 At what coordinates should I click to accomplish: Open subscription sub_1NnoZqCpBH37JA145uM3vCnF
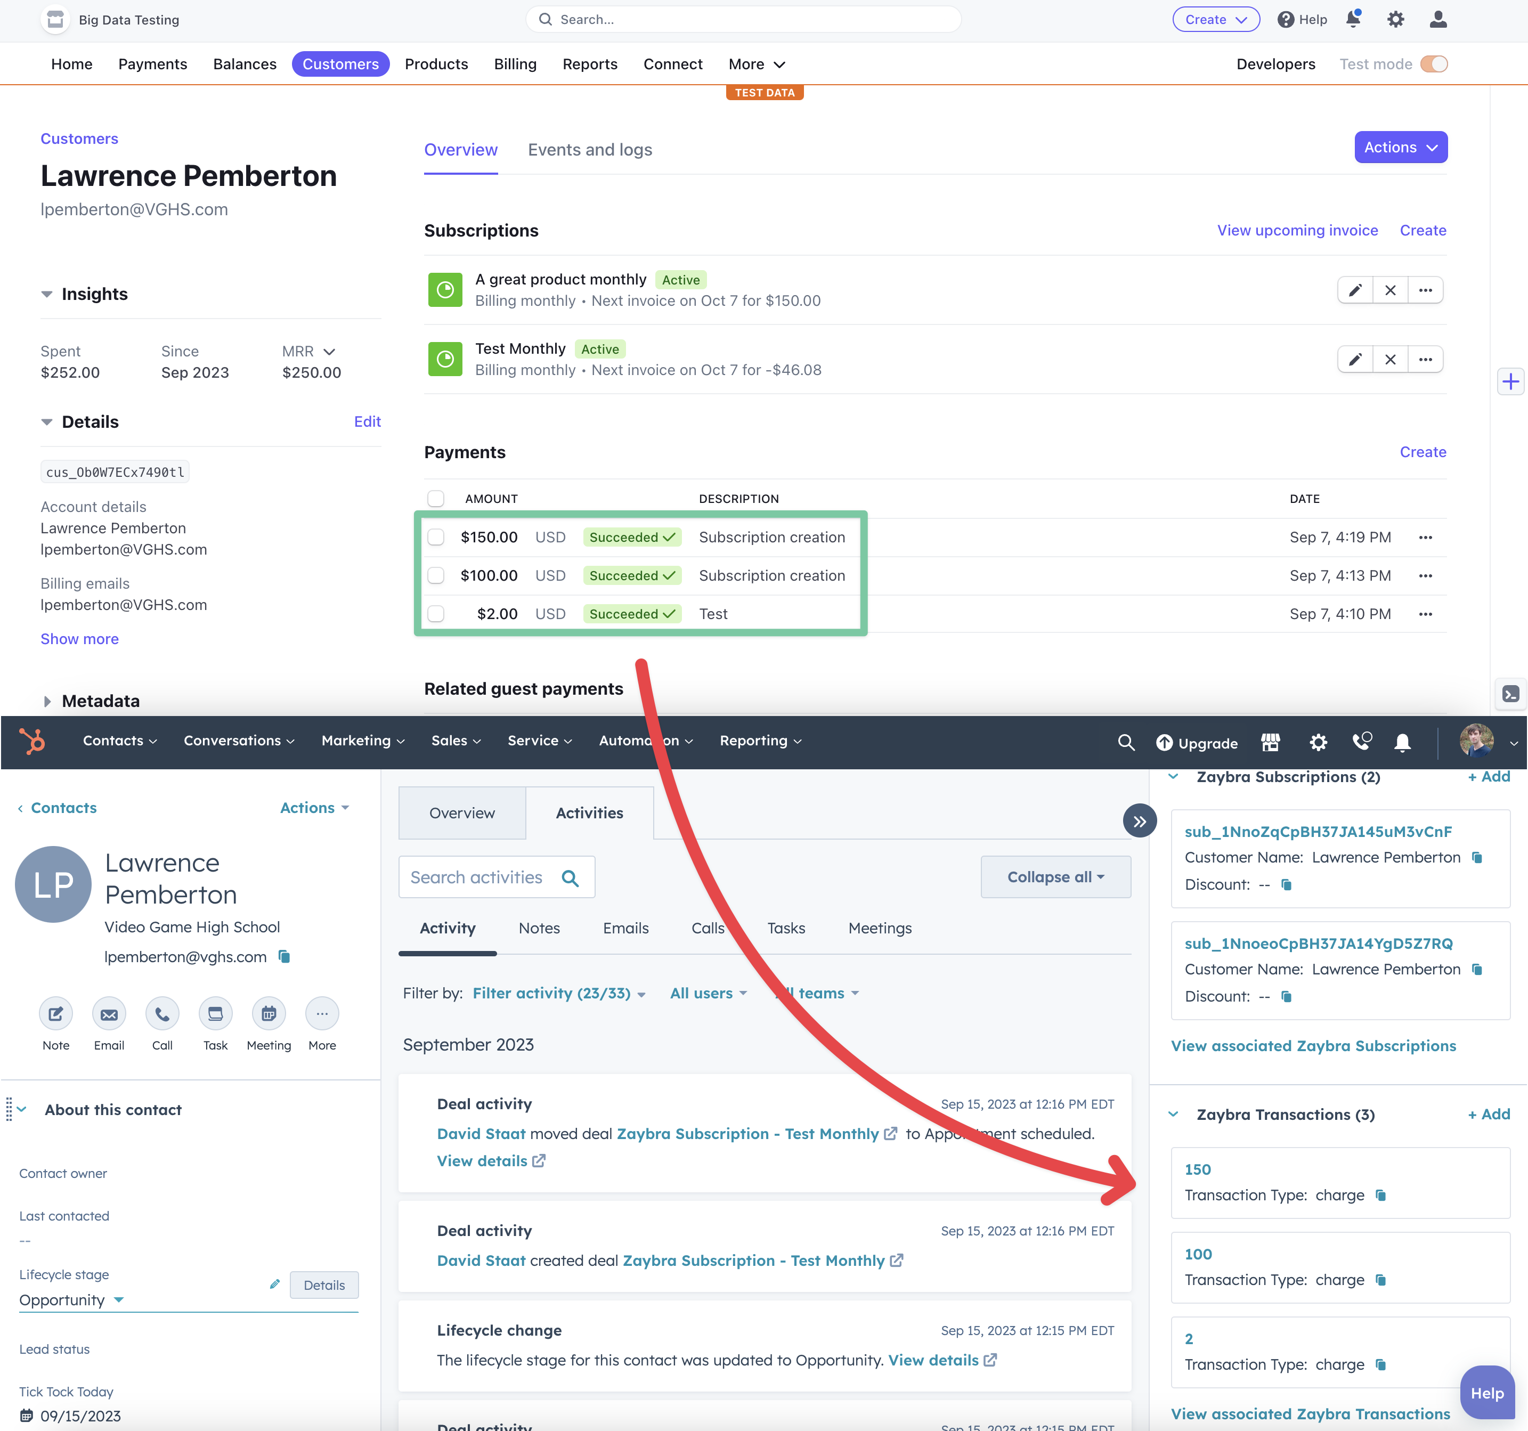point(1318,832)
